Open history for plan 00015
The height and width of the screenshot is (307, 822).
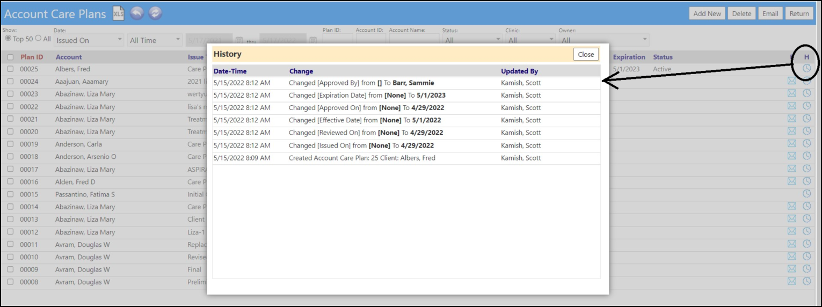pyautogui.click(x=806, y=194)
